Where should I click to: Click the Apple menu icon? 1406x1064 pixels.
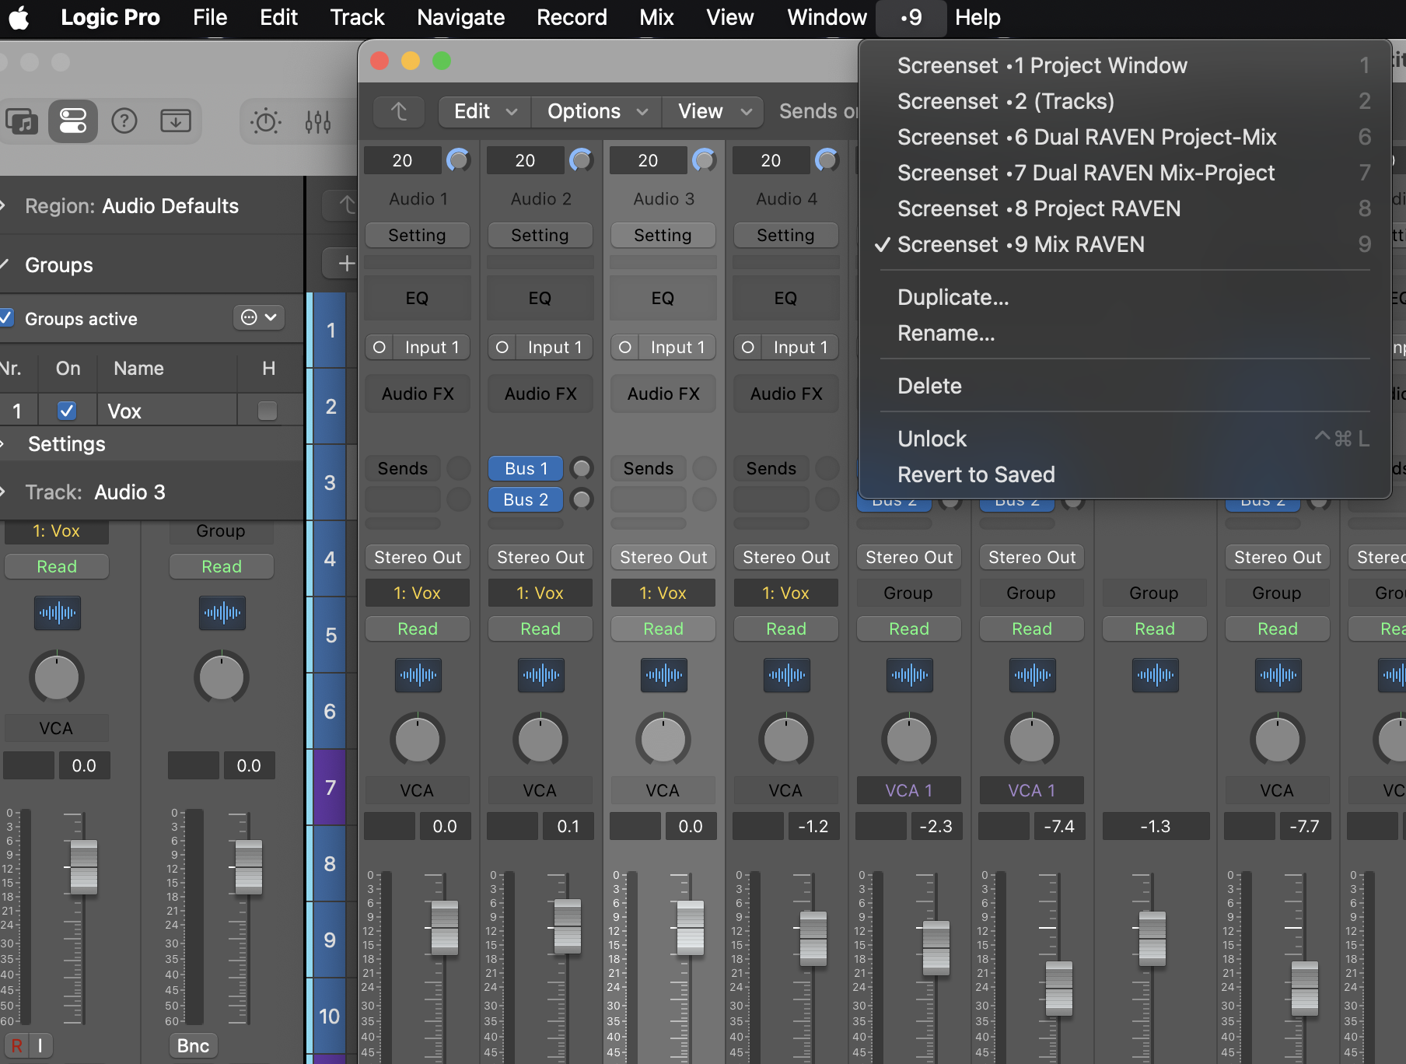click(19, 17)
